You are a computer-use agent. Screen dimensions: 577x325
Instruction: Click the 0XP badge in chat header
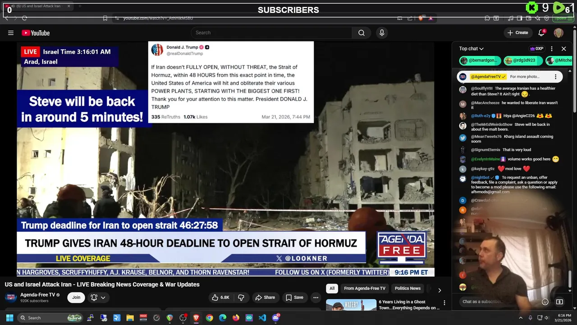[x=537, y=49]
